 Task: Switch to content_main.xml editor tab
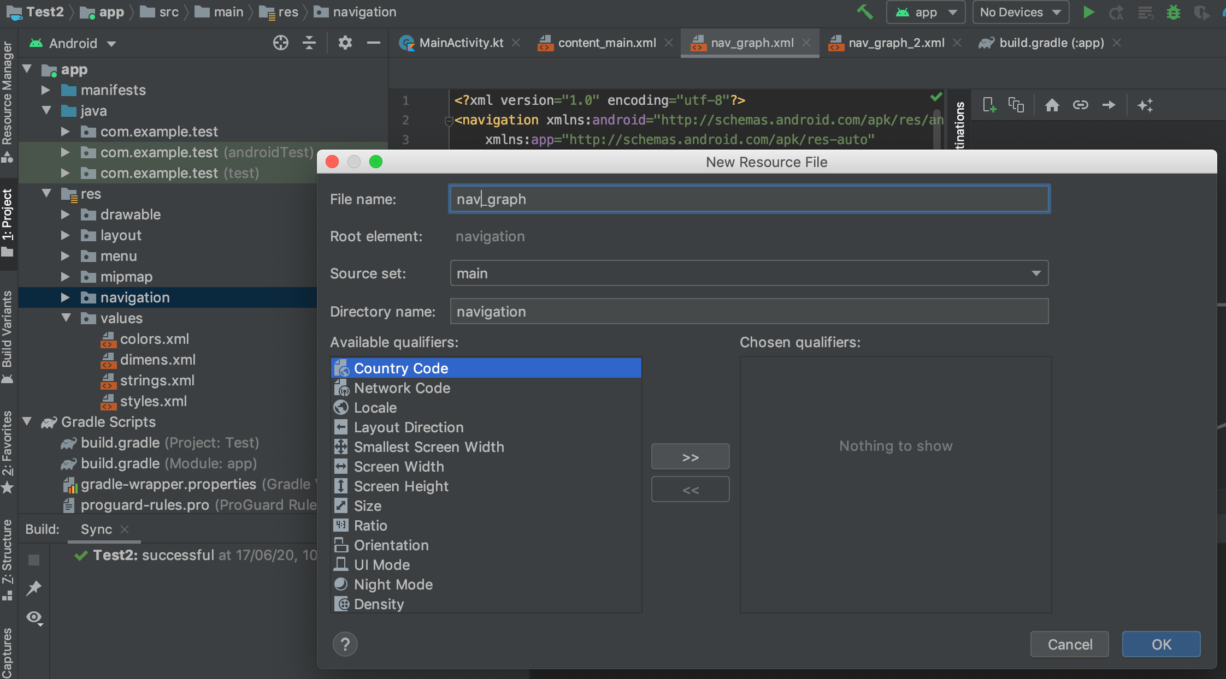tap(607, 43)
